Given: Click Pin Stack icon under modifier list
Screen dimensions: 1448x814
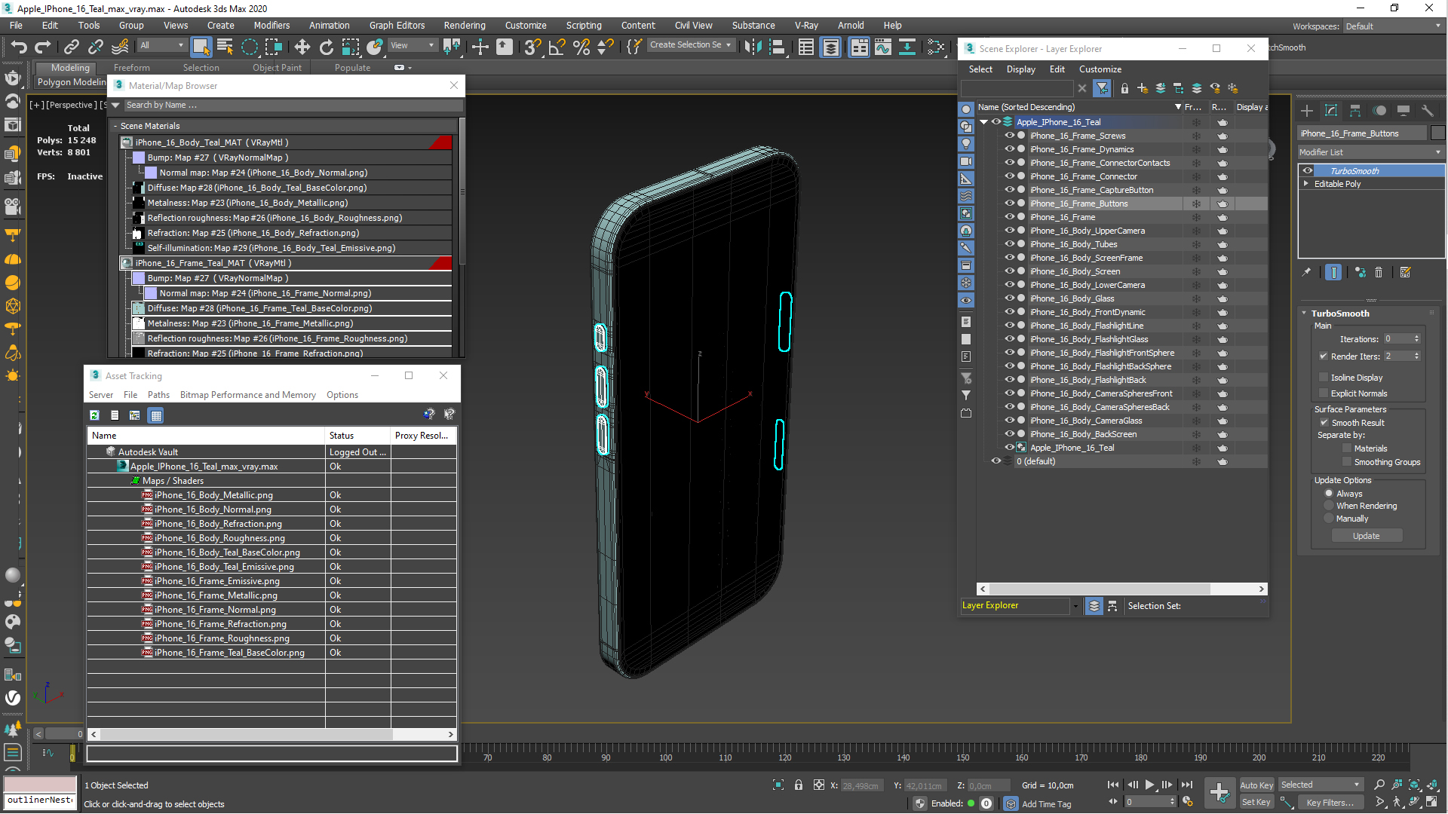Looking at the screenshot, I should pyautogui.click(x=1307, y=273).
